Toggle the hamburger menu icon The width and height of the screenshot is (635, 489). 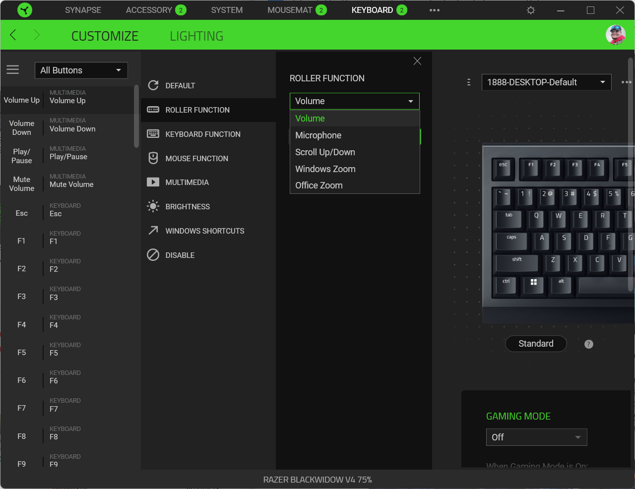click(x=13, y=70)
